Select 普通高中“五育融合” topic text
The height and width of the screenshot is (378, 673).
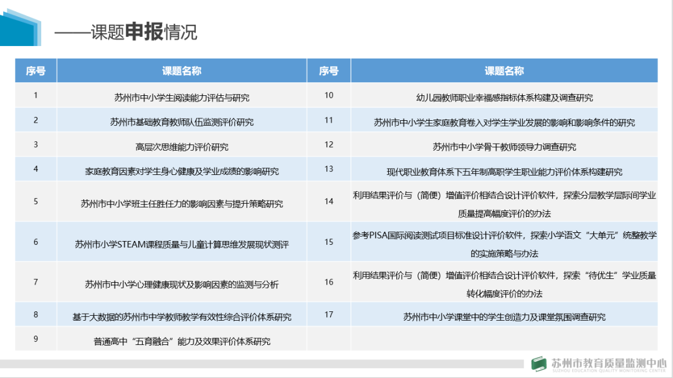[181, 341]
